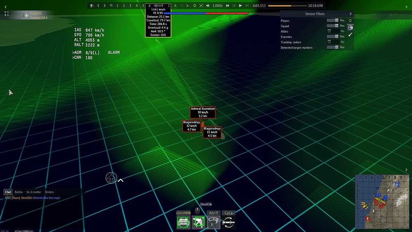Open the Battle tab
Image resolution: width=412 pixels, height=232 pixels.
coord(19,192)
